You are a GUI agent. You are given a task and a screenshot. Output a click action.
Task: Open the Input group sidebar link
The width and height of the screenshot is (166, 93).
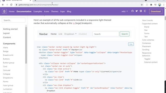coord(8,86)
